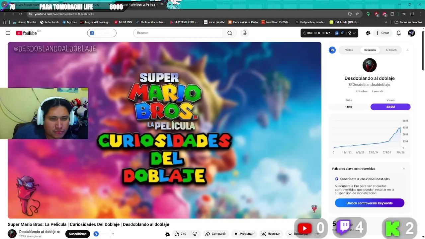Open Desdoblando al doblaje channel avatar below video
The image size is (425, 239).
pos(12,234)
